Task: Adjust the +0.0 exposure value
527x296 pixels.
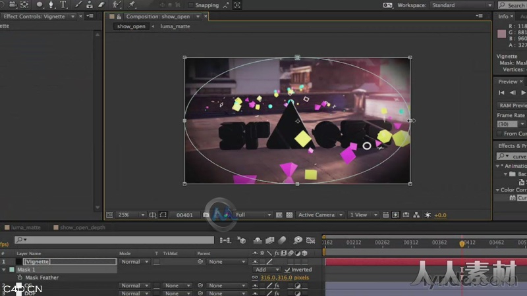Action: pos(440,215)
